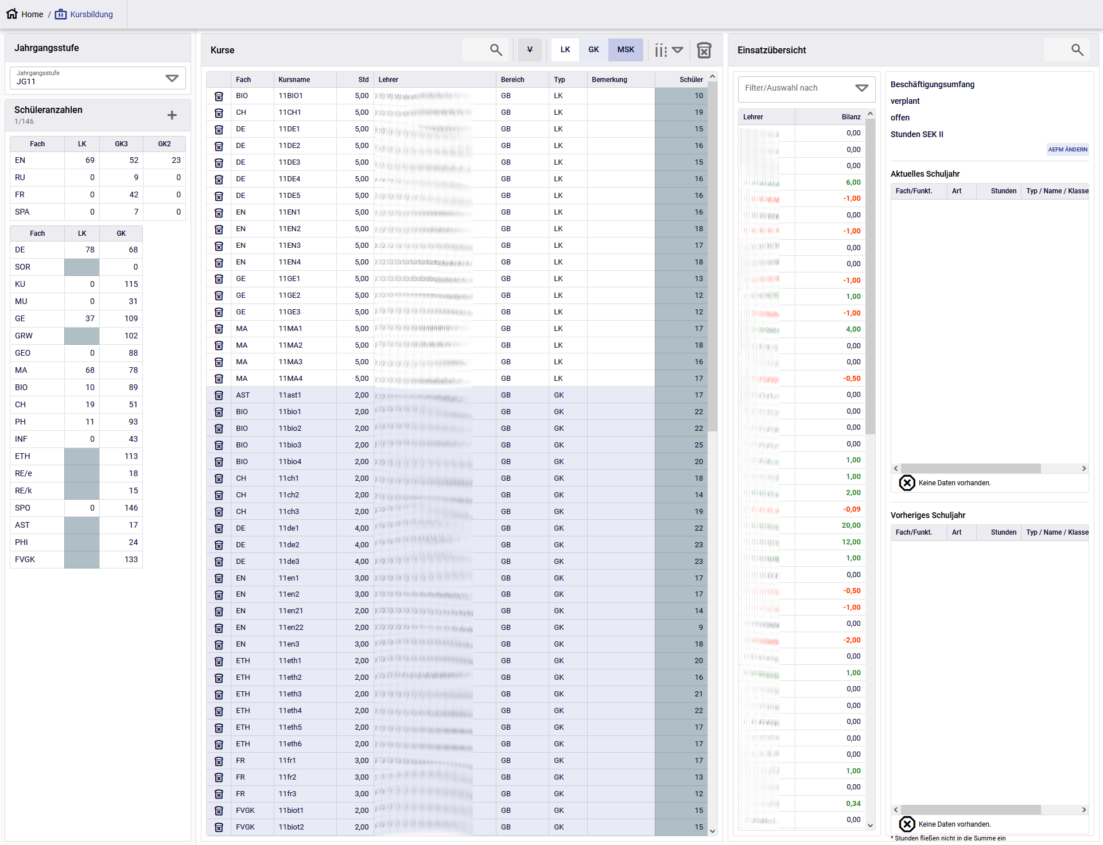The width and height of the screenshot is (1103, 845).
Task: Toggle the GK course type filter
Action: click(593, 50)
